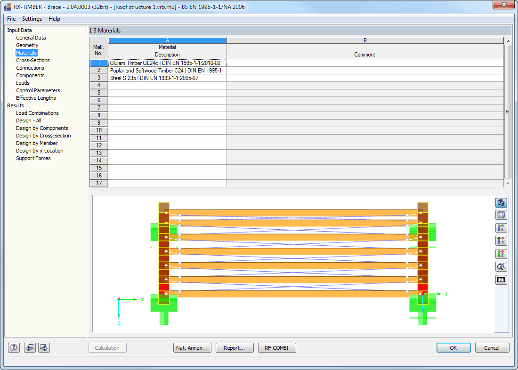Click the comment cell for Steel S 235
The width and height of the screenshot is (518, 370).
[365, 78]
